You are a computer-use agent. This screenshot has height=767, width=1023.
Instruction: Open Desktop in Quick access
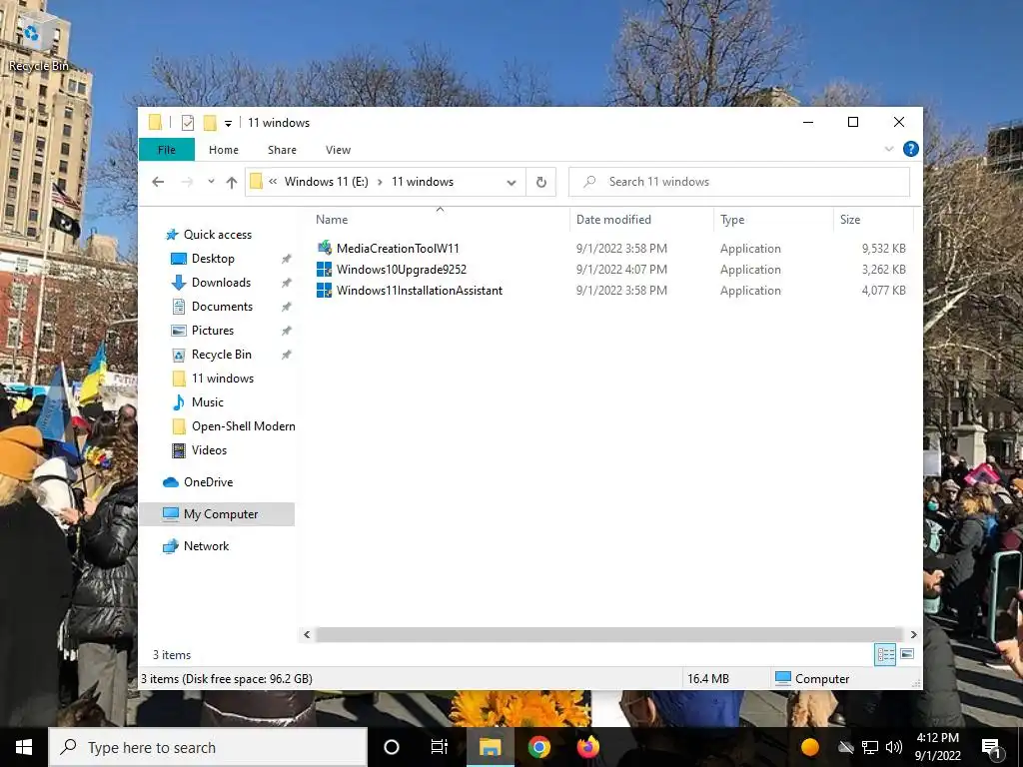click(x=213, y=259)
